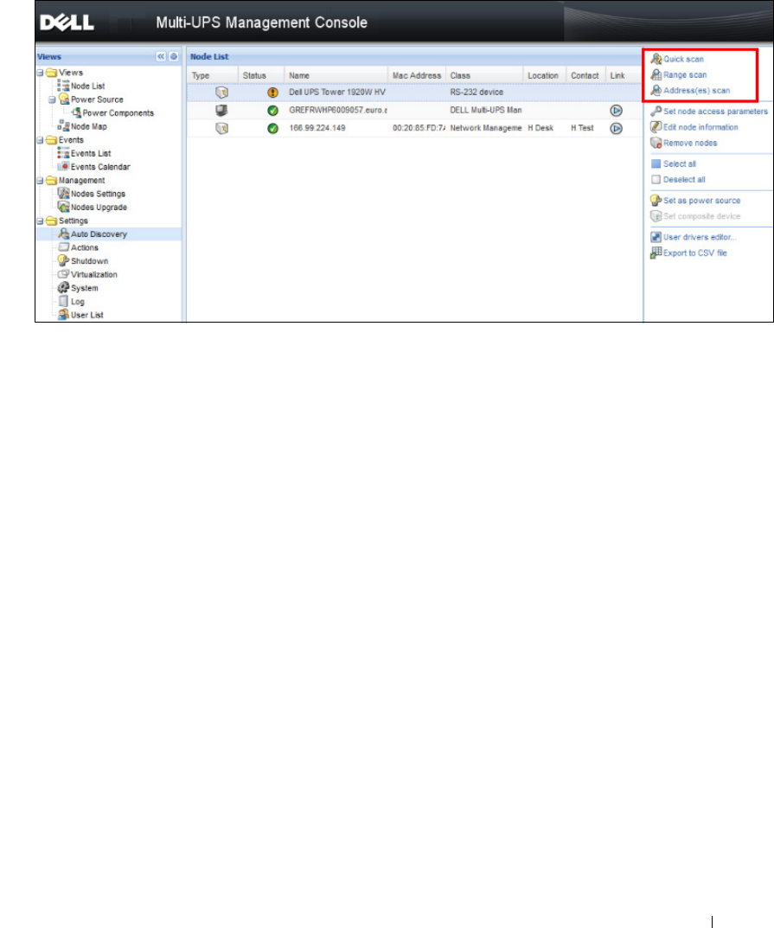Click the type icon of 166.99.224.149 row

pos(222,128)
